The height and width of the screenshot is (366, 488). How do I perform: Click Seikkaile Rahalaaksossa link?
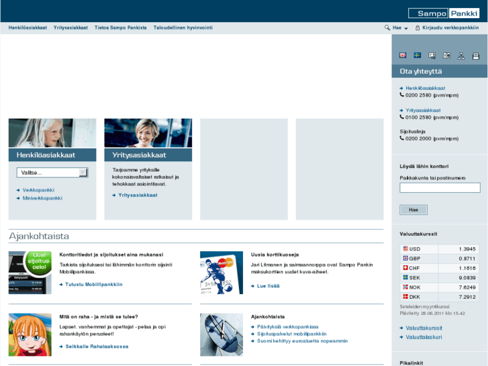(97, 347)
